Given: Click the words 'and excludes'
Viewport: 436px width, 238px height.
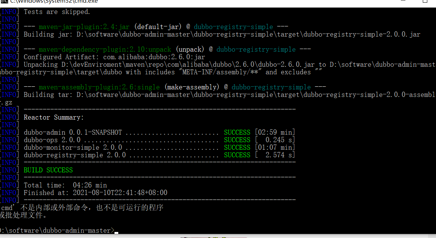Looking at the screenshot, I should click(288, 72).
